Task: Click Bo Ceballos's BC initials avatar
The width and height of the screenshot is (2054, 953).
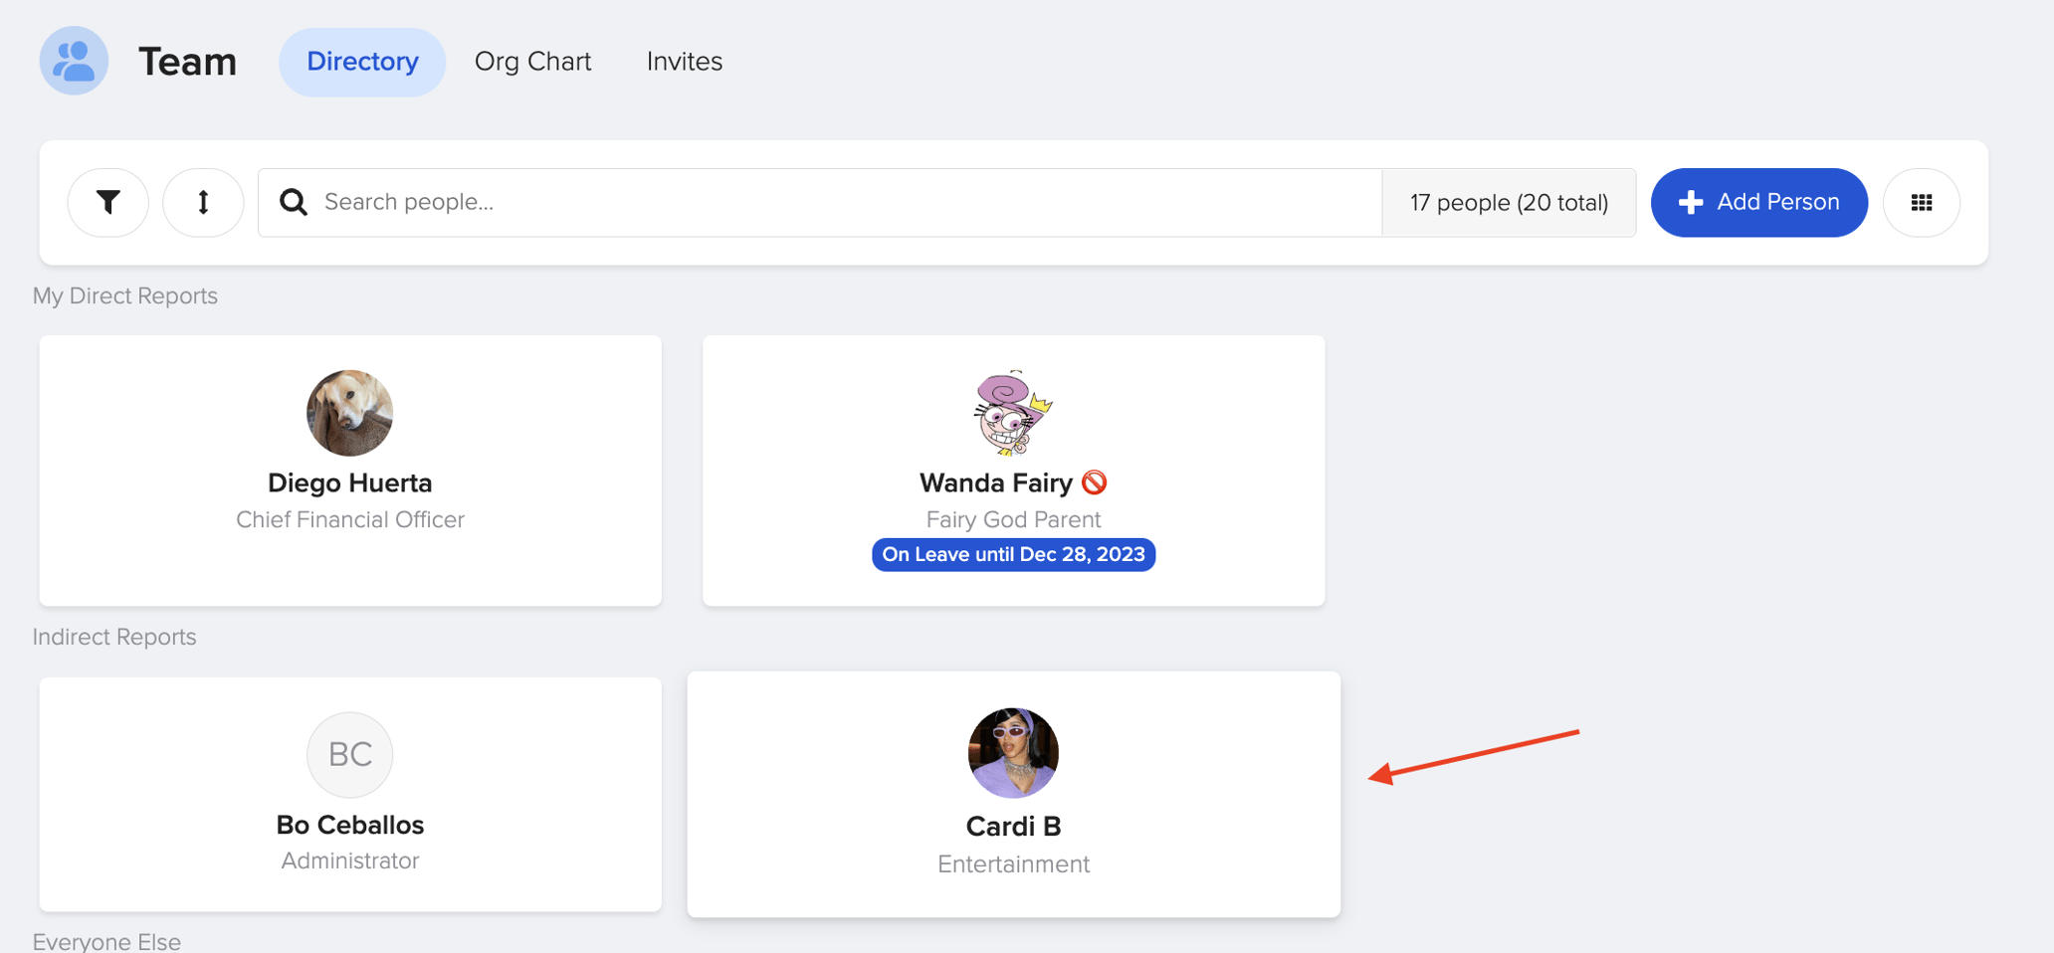Action: point(349,754)
